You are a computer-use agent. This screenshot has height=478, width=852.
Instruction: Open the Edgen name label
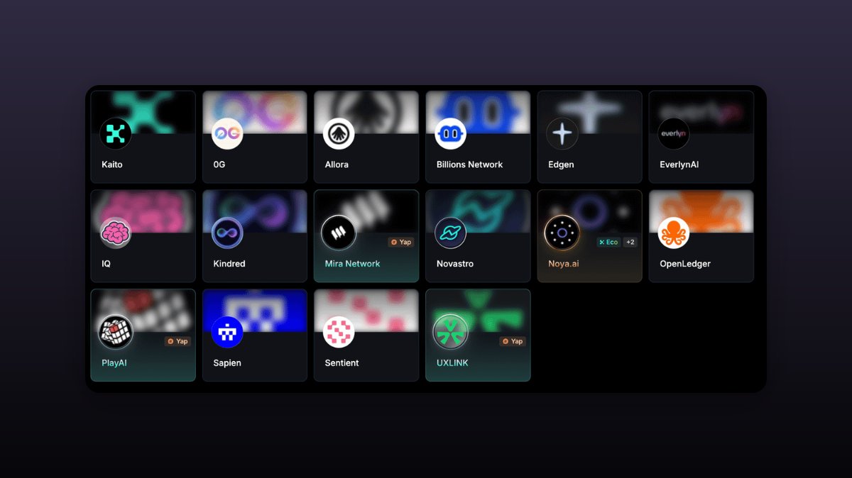click(x=561, y=165)
